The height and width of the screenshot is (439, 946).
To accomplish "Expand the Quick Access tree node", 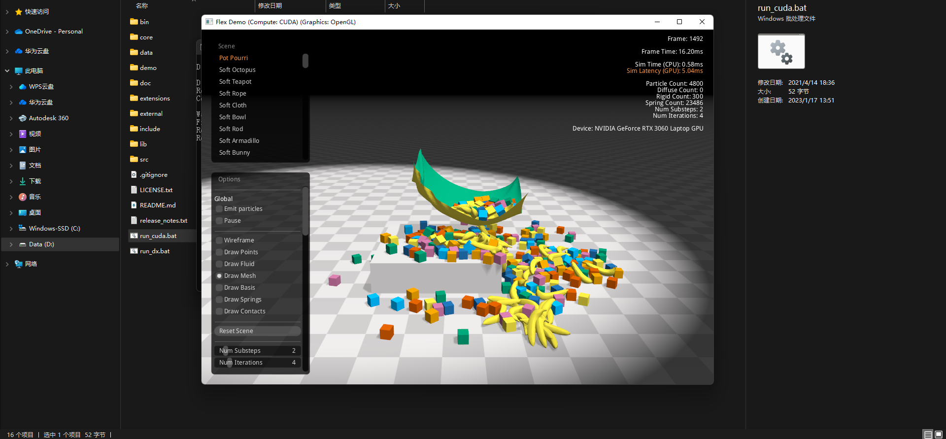I will click(x=7, y=12).
